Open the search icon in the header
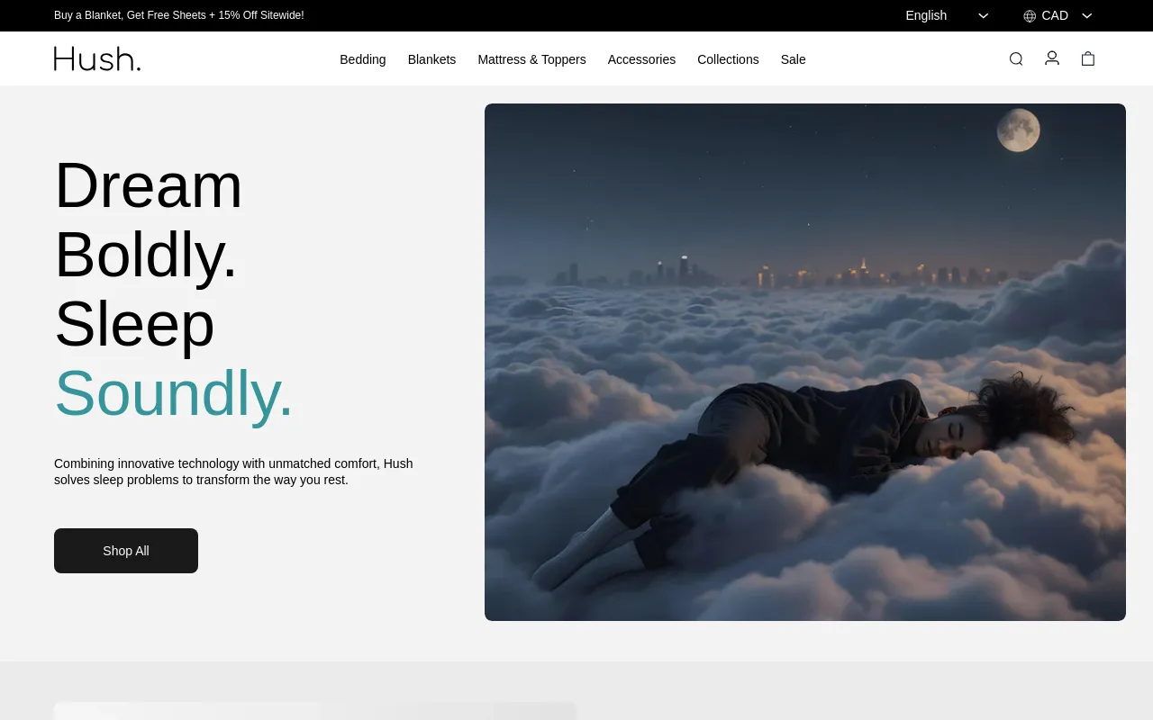This screenshot has width=1153, height=720. 1016,59
